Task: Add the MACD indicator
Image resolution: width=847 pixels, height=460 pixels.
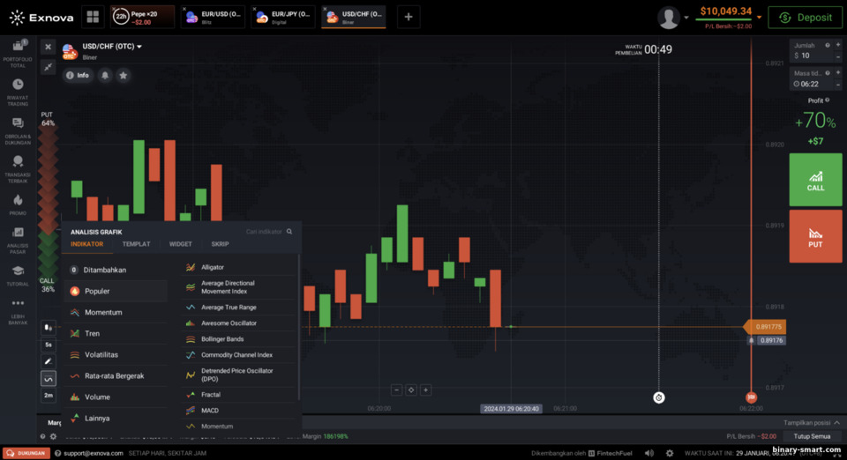Action: pyautogui.click(x=239, y=411)
